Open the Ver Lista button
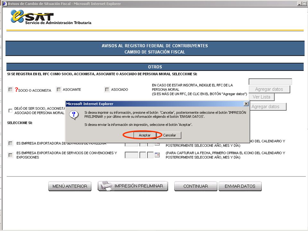Viewport: 308px width, 231px height. 261,97
